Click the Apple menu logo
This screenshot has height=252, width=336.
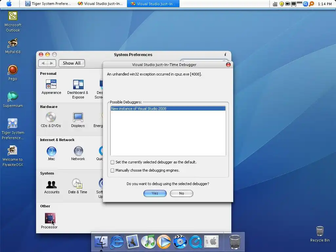tap(9, 4)
